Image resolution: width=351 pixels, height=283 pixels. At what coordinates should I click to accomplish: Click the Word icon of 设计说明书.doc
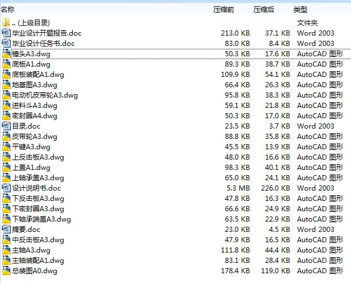click(6, 188)
